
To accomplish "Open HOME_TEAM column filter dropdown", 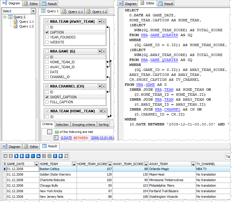I will click(x=74, y=164).
